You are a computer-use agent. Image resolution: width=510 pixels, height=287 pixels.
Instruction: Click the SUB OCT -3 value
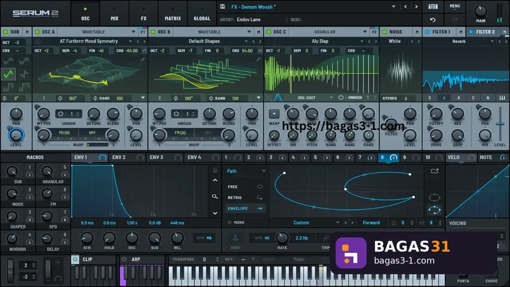click(x=17, y=42)
